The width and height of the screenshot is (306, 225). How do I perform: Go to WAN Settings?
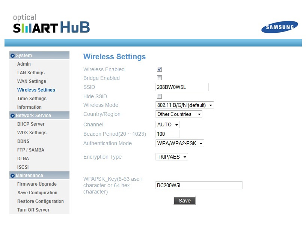[x=32, y=81]
